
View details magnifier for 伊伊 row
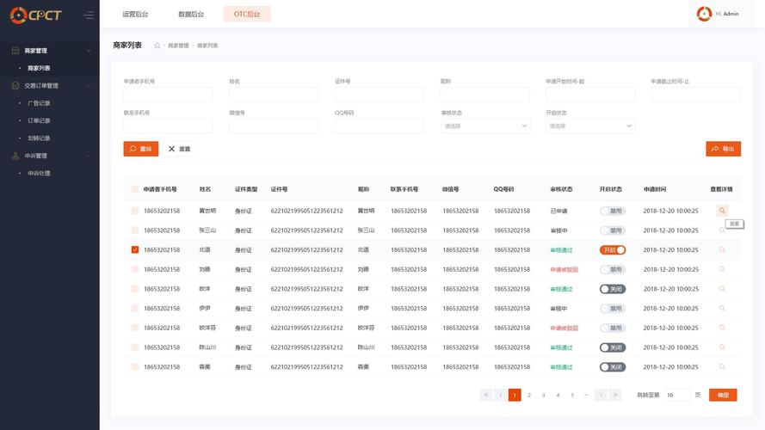(x=722, y=308)
